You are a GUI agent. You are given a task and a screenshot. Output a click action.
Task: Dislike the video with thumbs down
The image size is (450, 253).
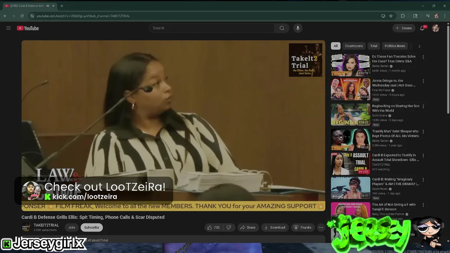pyautogui.click(x=229, y=227)
